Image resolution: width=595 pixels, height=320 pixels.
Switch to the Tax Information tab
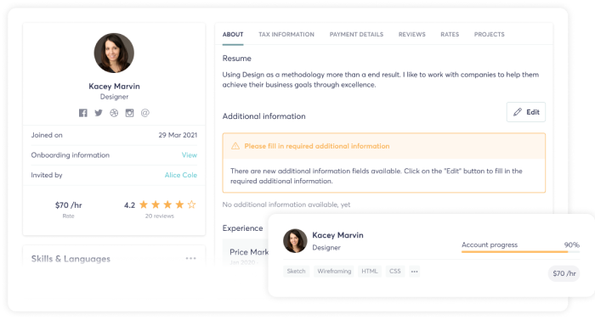tap(286, 35)
